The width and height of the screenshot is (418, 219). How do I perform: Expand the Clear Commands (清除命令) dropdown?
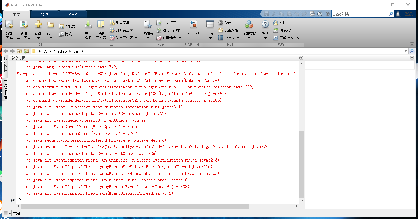[x=180, y=38]
